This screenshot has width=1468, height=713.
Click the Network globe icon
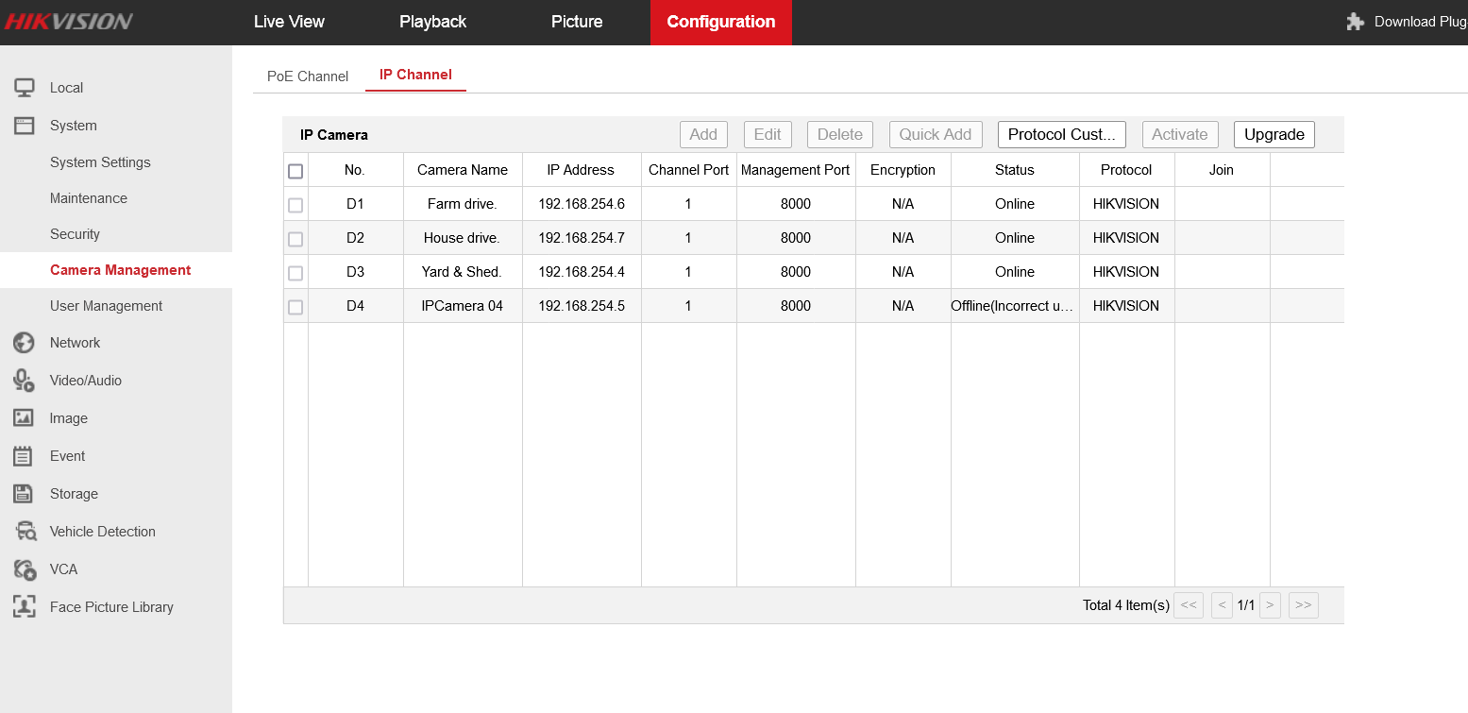(24, 343)
